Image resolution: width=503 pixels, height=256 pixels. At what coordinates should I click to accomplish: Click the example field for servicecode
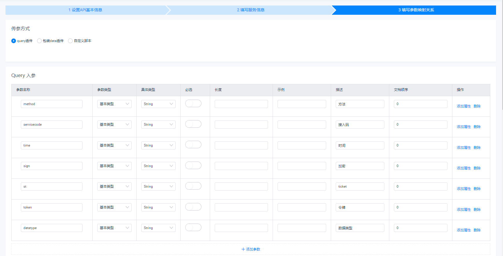pyautogui.click(x=302, y=125)
